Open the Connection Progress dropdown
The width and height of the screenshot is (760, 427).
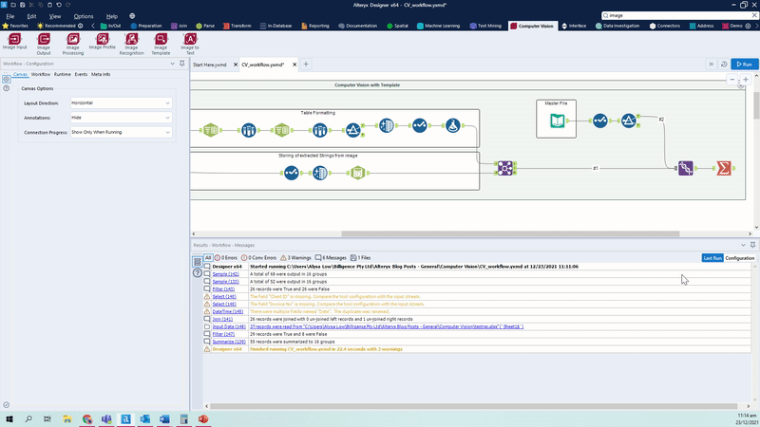[122, 132]
